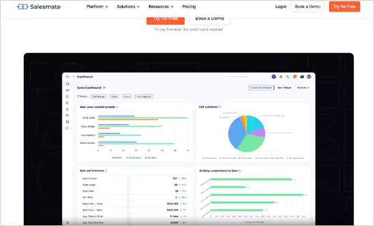Expand the Sales Dashboard selector

tap(92, 88)
